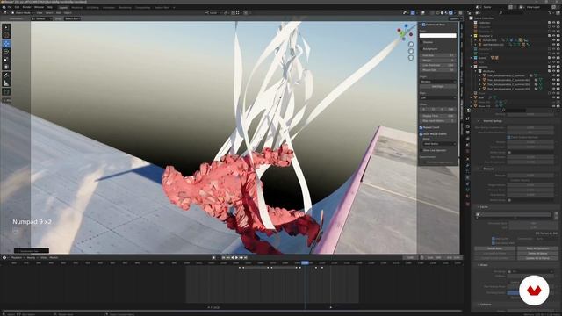
Task: Open the Render menu
Action: (27, 7)
